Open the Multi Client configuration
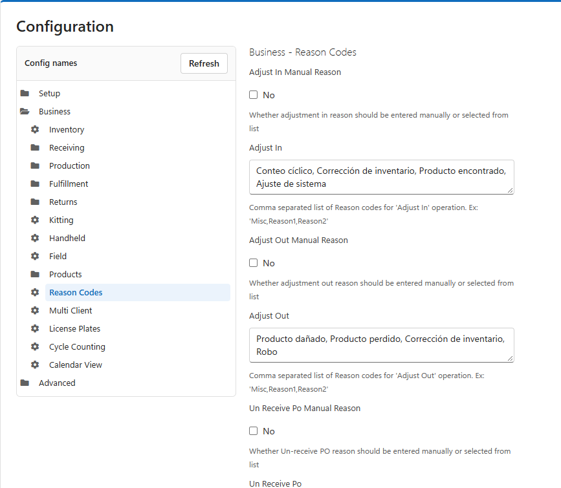561x488 pixels. click(71, 310)
